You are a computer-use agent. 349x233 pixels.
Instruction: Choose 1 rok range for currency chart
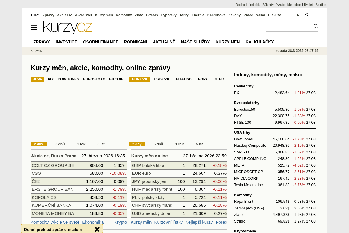coord(179,144)
